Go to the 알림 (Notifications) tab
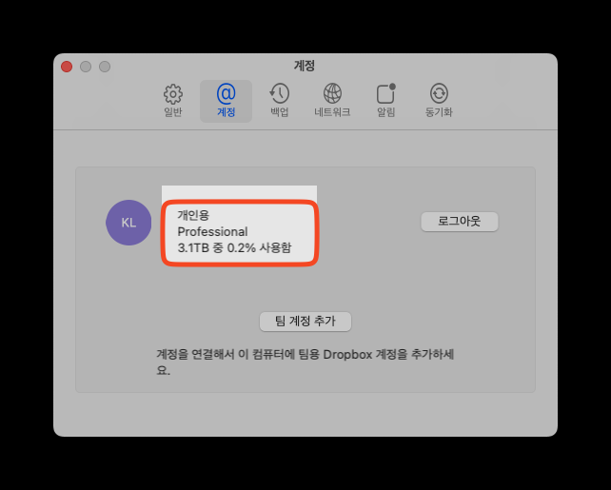 click(386, 101)
